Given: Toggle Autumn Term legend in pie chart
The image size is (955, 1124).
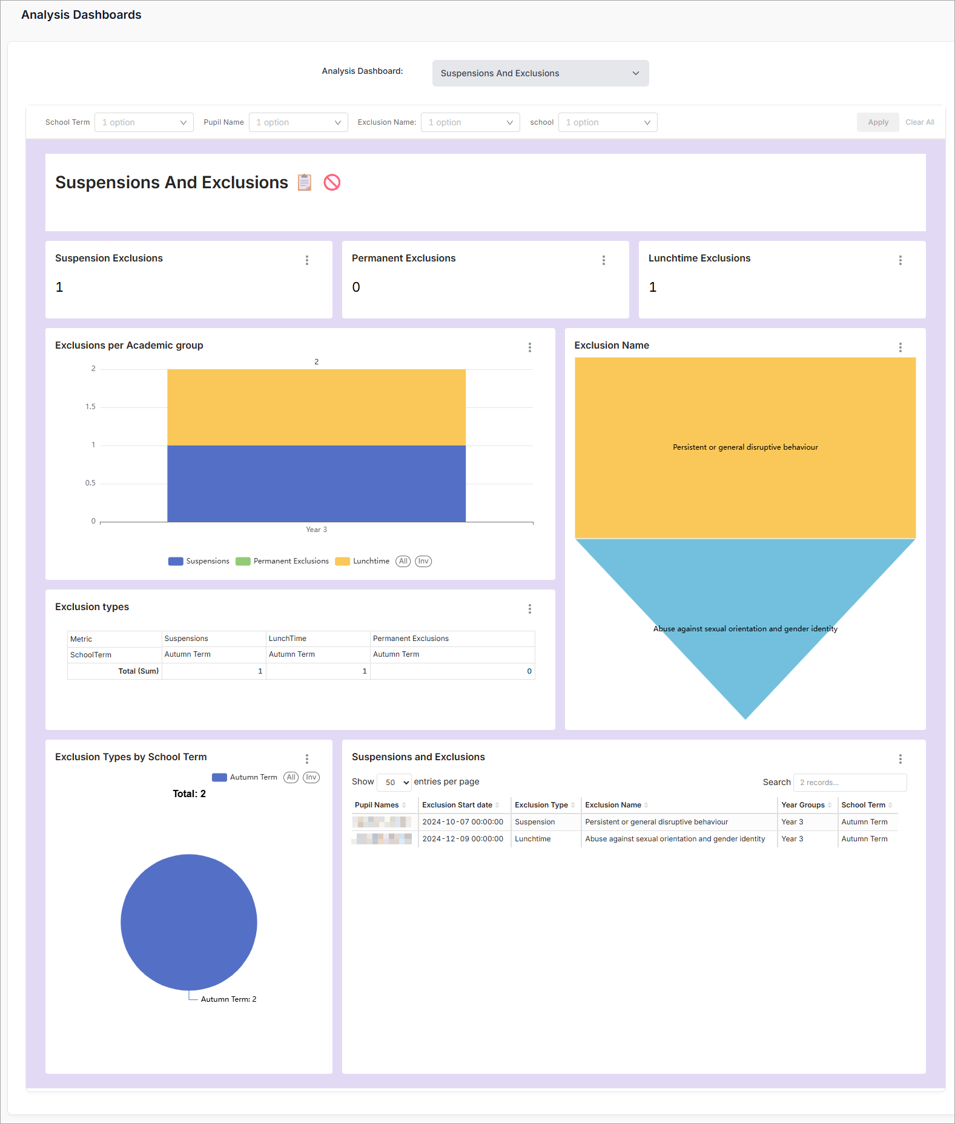Looking at the screenshot, I should pos(245,777).
